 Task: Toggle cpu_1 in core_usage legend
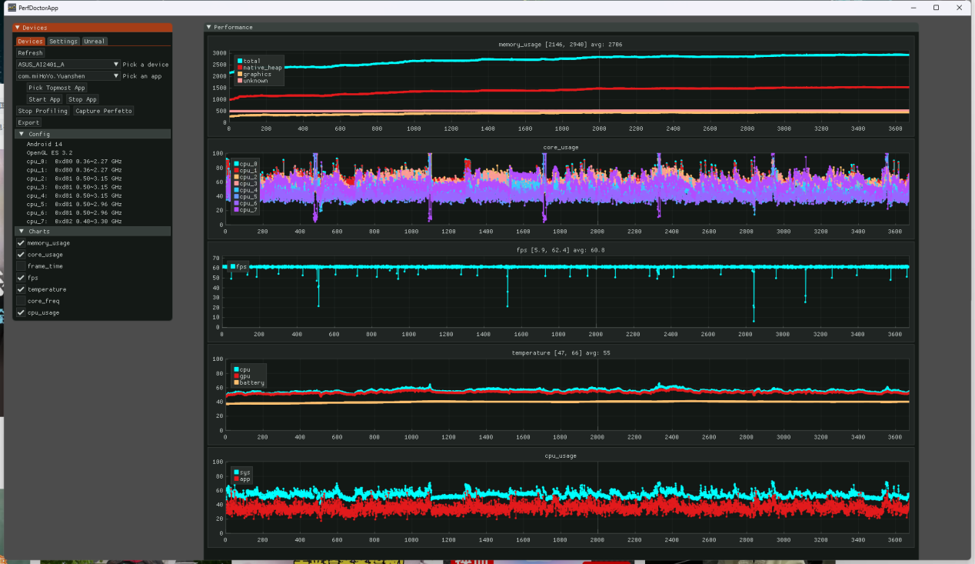(246, 170)
